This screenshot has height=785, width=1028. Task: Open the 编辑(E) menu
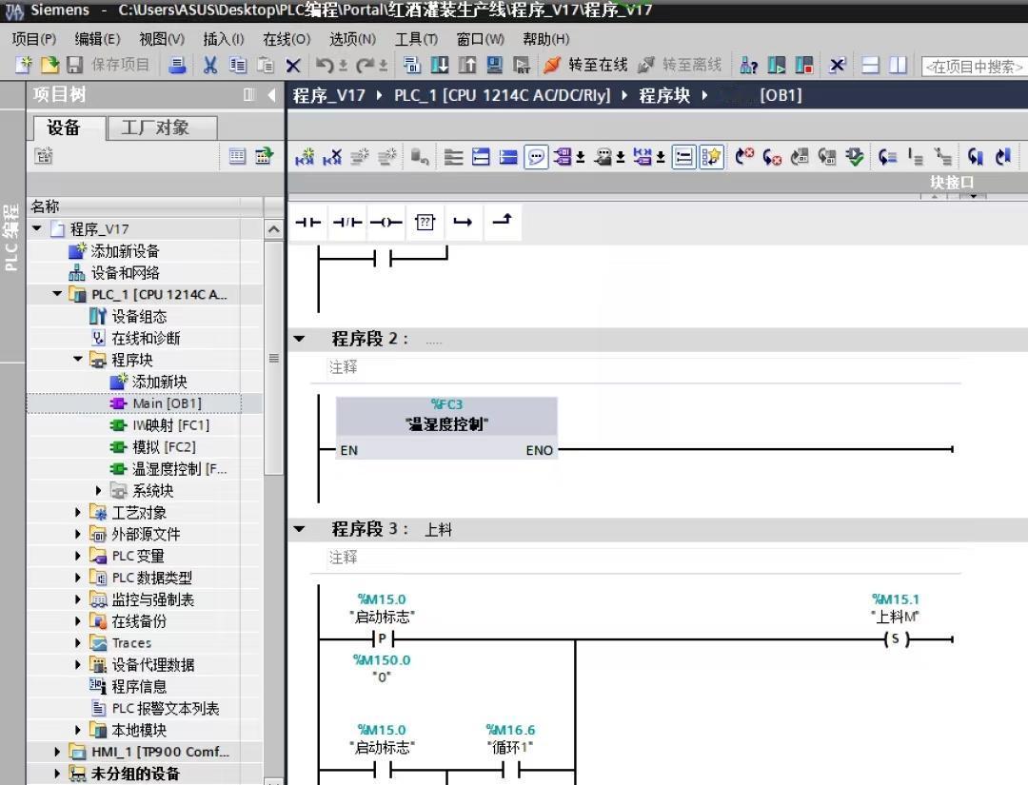(x=97, y=39)
